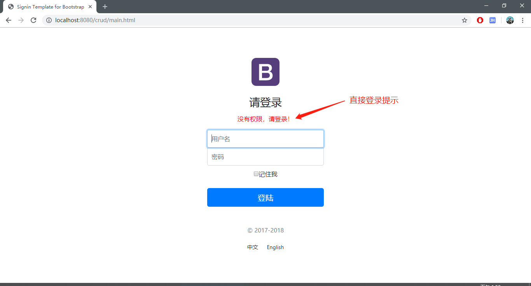Click the page reload icon

pos(33,20)
